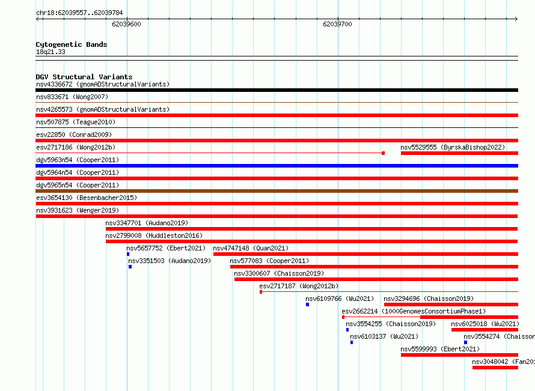
Task: Select the dgv5965n54 (Cooper2011) label
Action: 78,185
